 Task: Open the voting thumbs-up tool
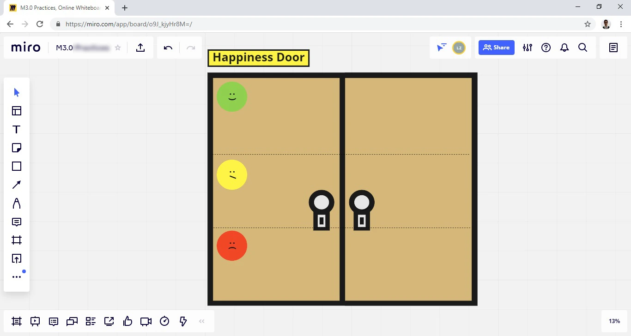[127, 321]
